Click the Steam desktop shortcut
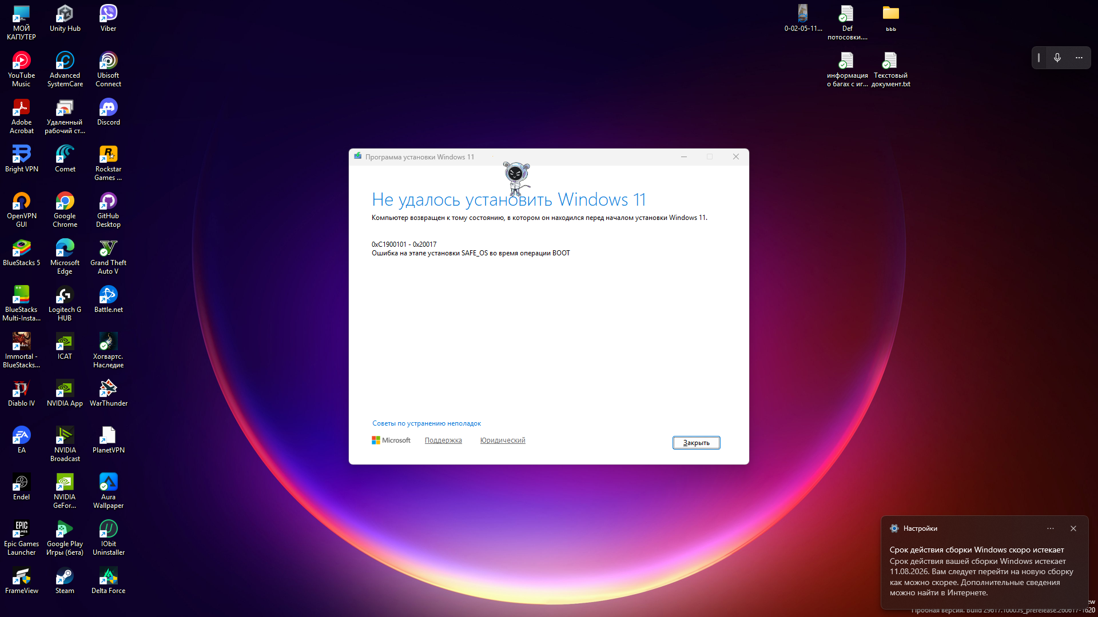The width and height of the screenshot is (1098, 617). pyautogui.click(x=65, y=580)
